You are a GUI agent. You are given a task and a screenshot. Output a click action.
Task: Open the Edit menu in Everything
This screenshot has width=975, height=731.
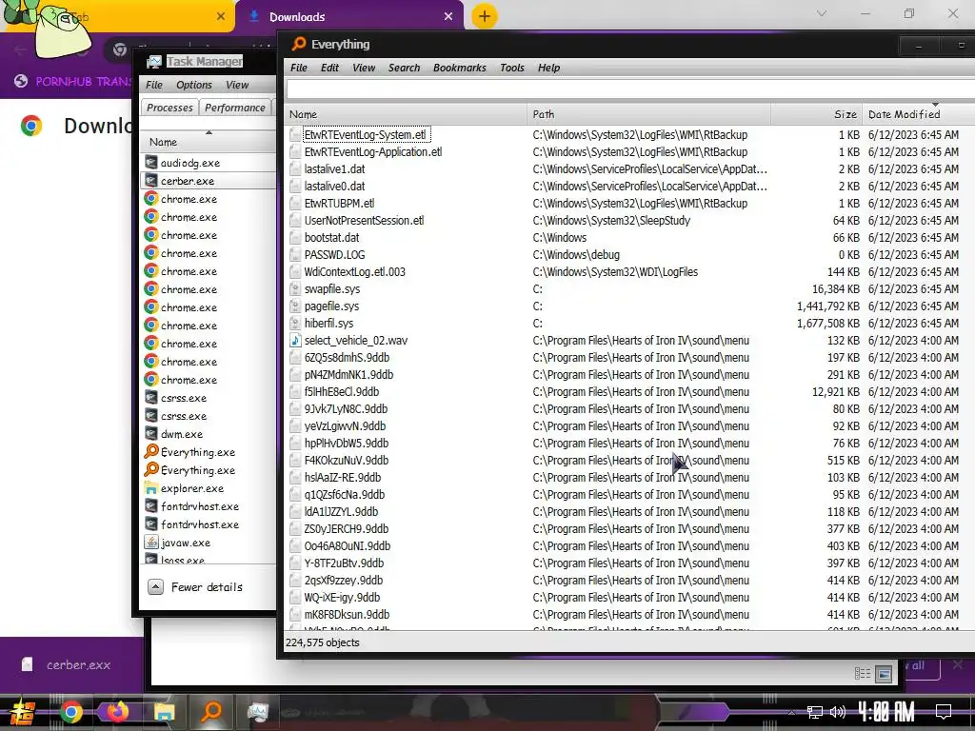(x=329, y=68)
